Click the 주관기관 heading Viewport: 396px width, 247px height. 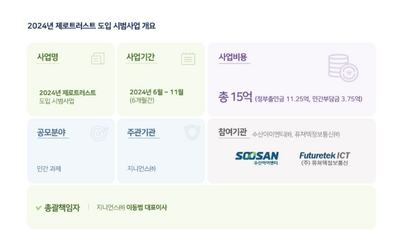pyautogui.click(x=141, y=132)
